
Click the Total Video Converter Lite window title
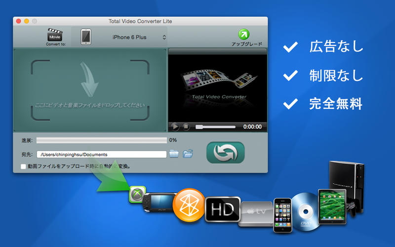click(x=140, y=21)
